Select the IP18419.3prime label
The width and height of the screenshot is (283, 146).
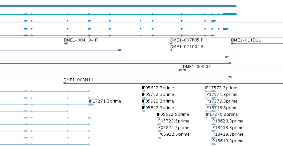(227, 134)
